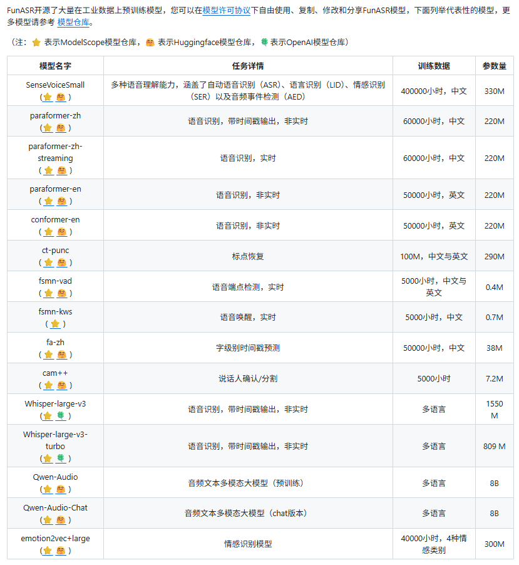This screenshot has width=519, height=565.
Task: Open Huggingface icon link for ct-punc
Action: tap(62, 262)
